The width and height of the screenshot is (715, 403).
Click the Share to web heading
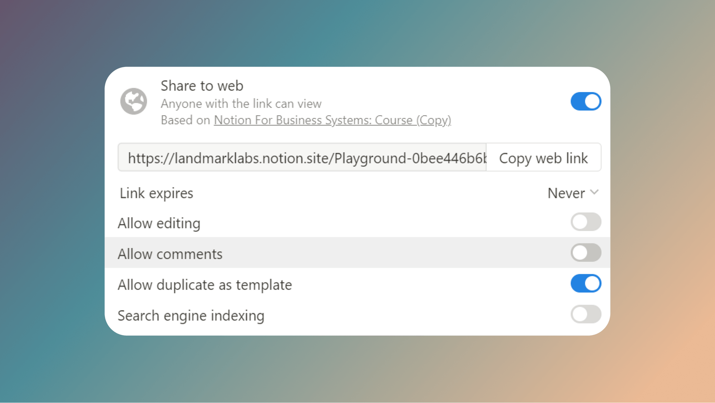coord(202,86)
